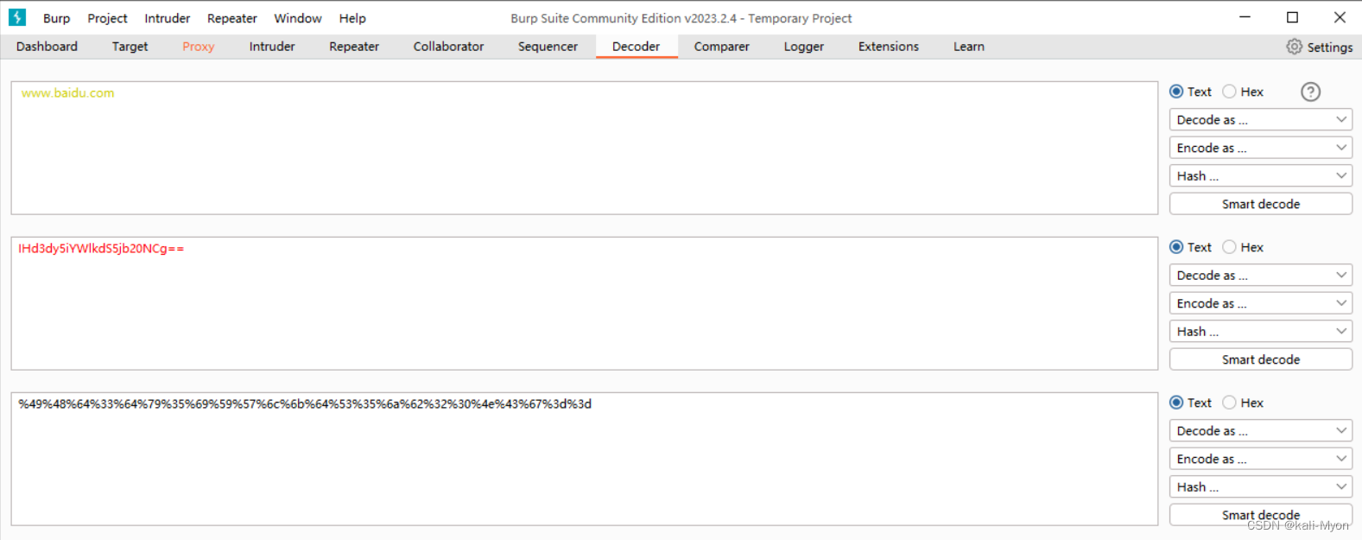Select Hex radio in first decoder row

(x=1229, y=92)
